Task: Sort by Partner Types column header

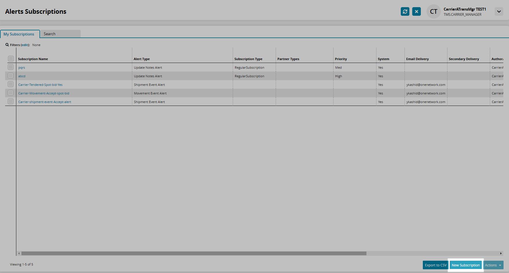Action: click(x=288, y=59)
